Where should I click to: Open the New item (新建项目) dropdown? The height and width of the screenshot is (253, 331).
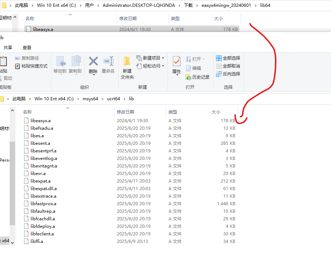(150, 58)
